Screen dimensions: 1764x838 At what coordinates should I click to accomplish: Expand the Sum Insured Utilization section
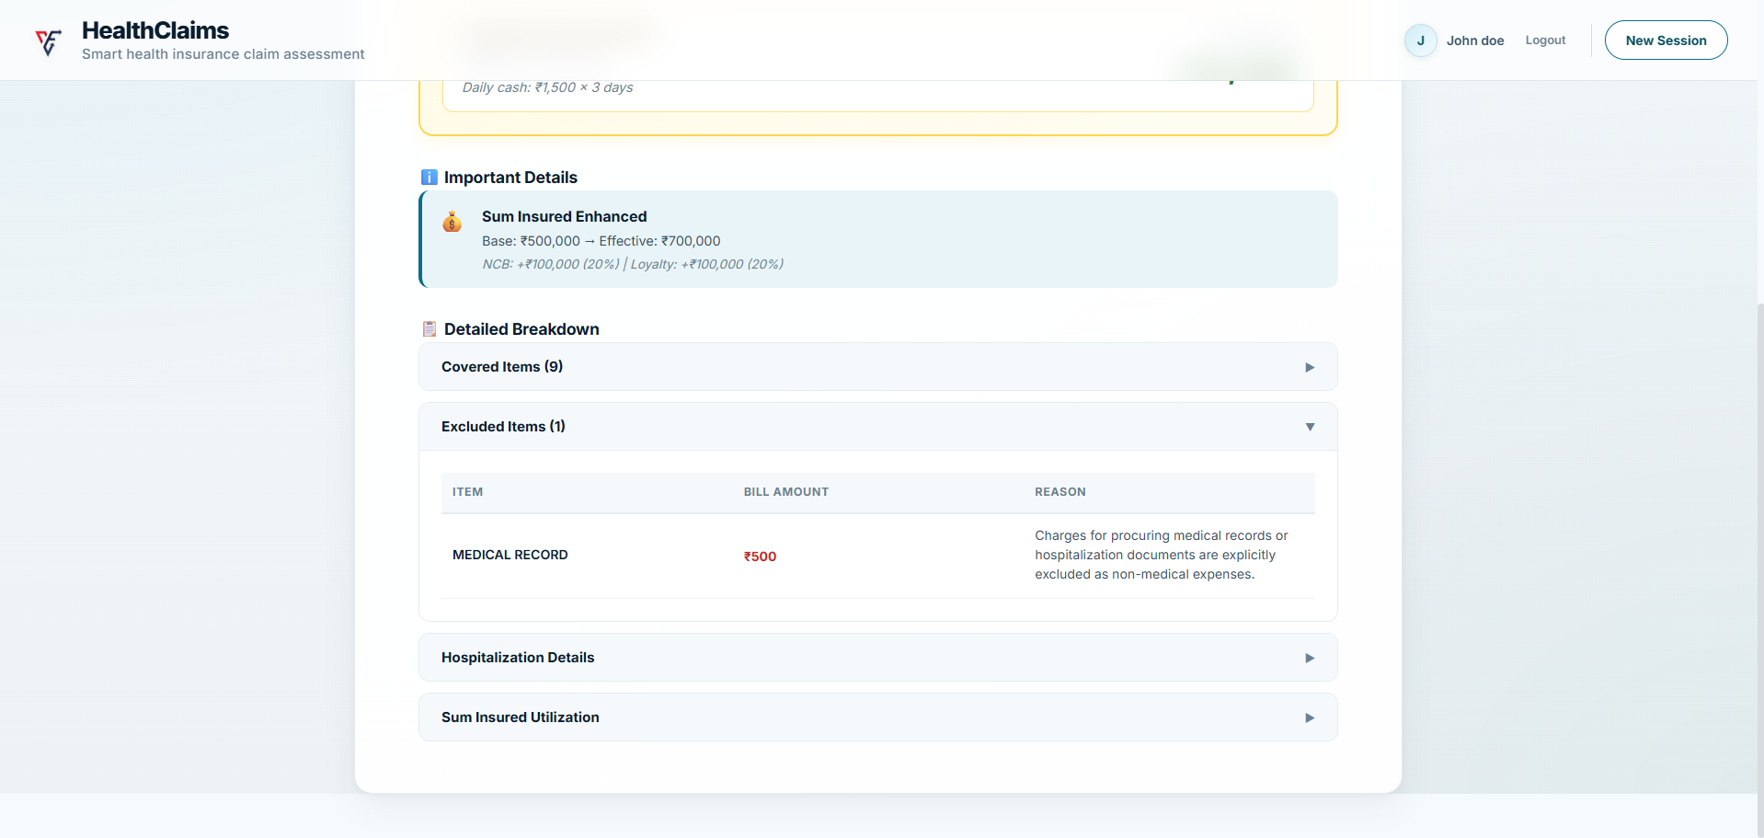(x=877, y=717)
